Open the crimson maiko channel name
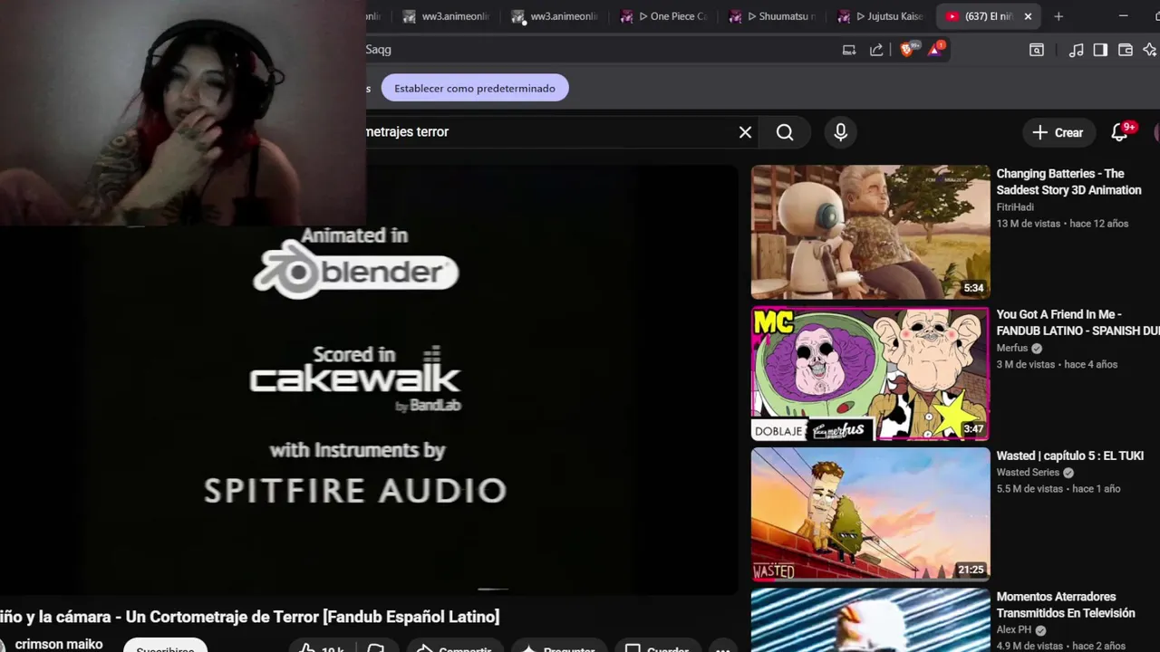 [x=59, y=645]
